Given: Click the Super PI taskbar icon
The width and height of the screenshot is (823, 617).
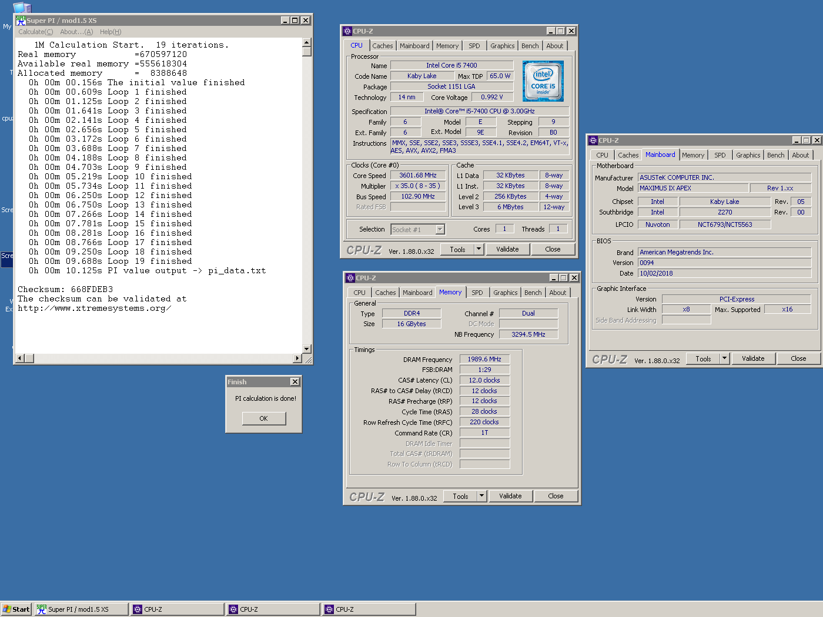Looking at the screenshot, I should [x=41, y=609].
